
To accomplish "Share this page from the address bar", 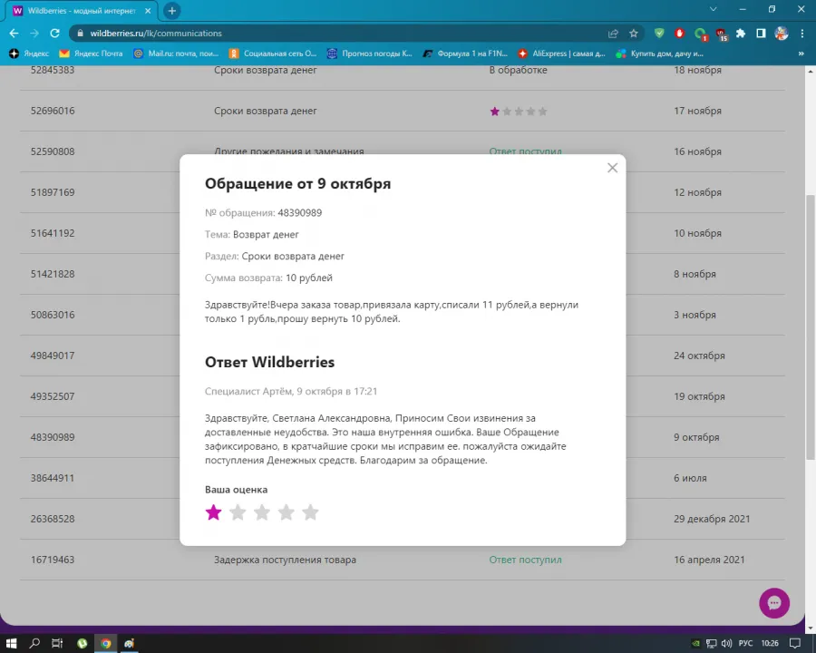I will coord(613,34).
